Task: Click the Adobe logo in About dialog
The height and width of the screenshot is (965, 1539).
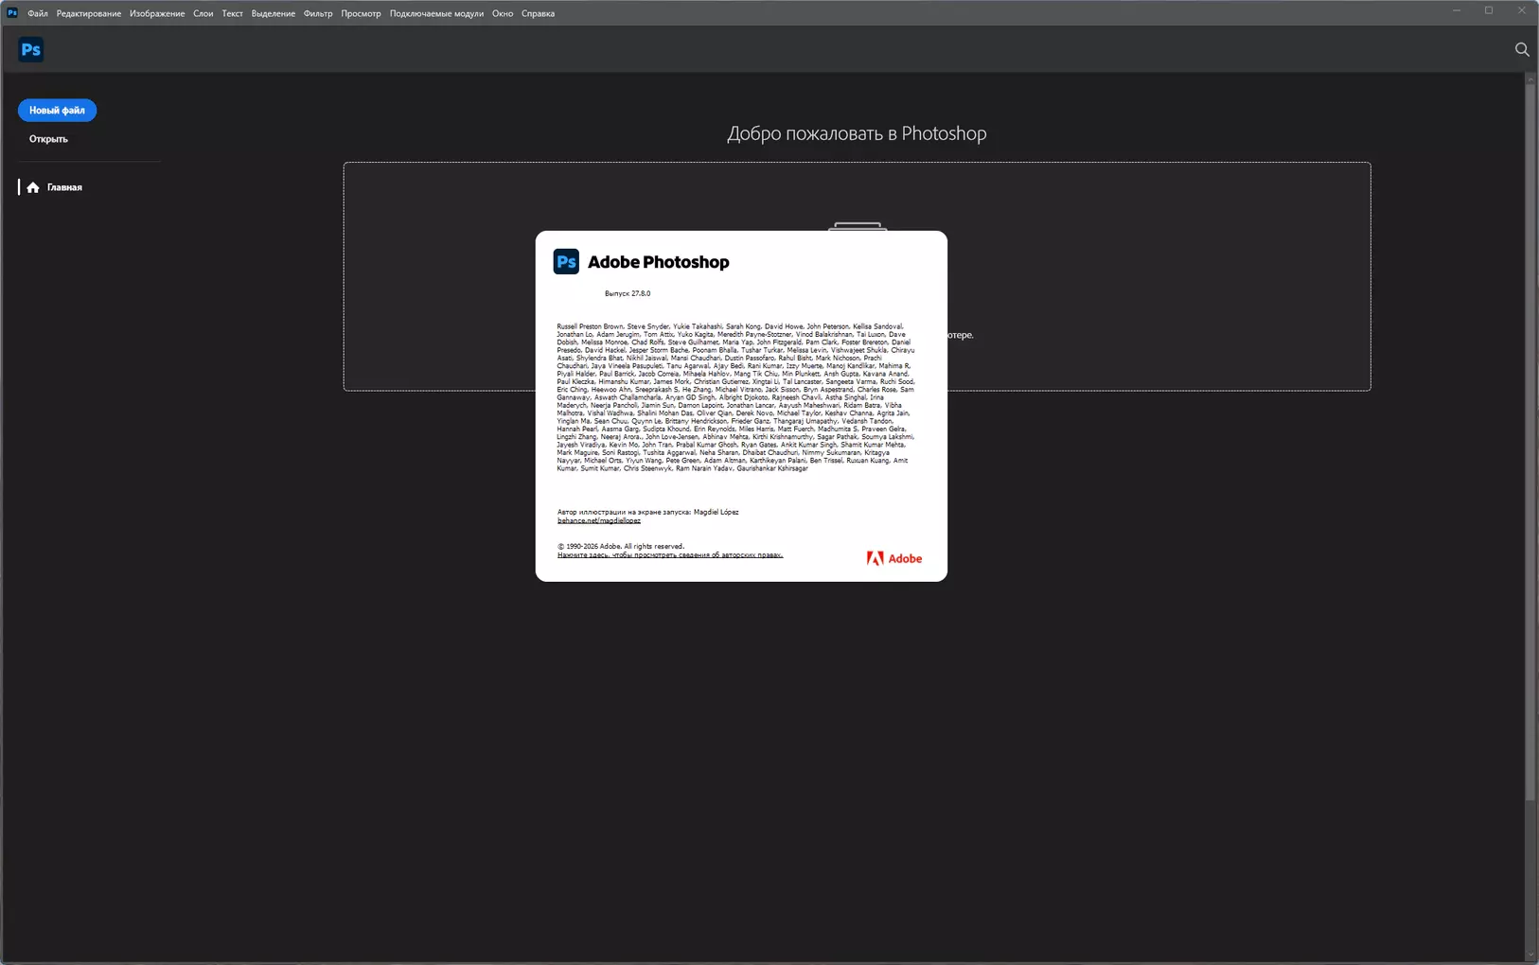Action: tap(893, 558)
